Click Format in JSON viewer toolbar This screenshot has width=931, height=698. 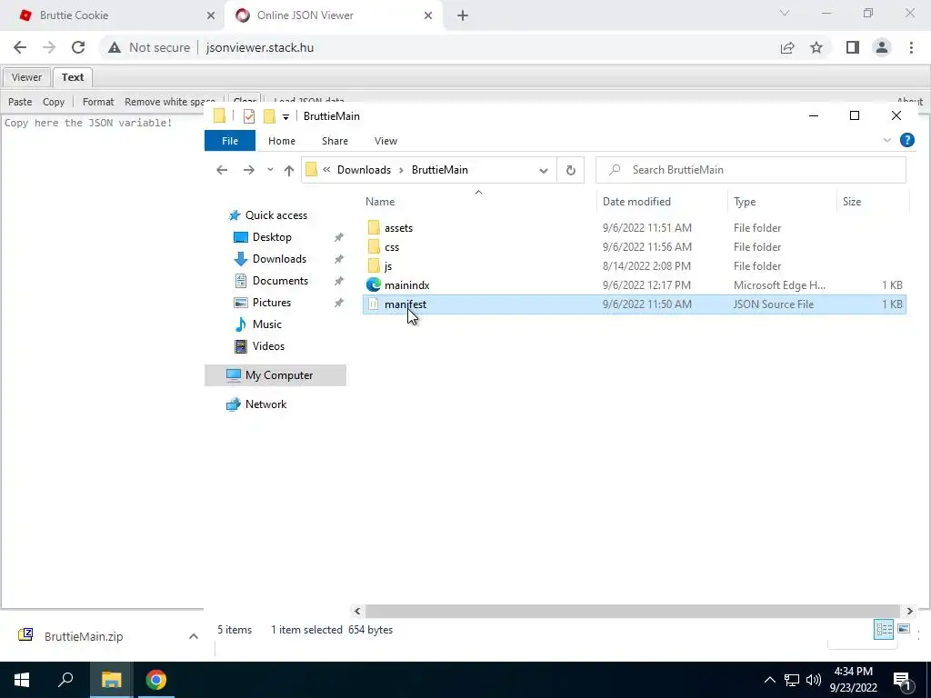coord(98,102)
